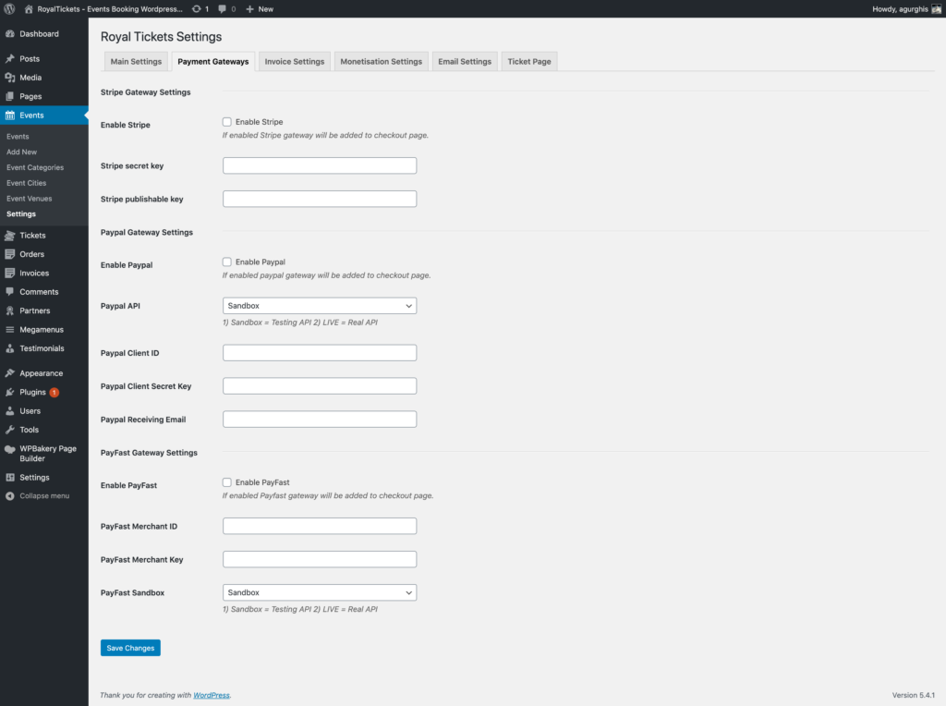Focus the PayFast Merchant ID field
This screenshot has width=946, height=706.
320,526
